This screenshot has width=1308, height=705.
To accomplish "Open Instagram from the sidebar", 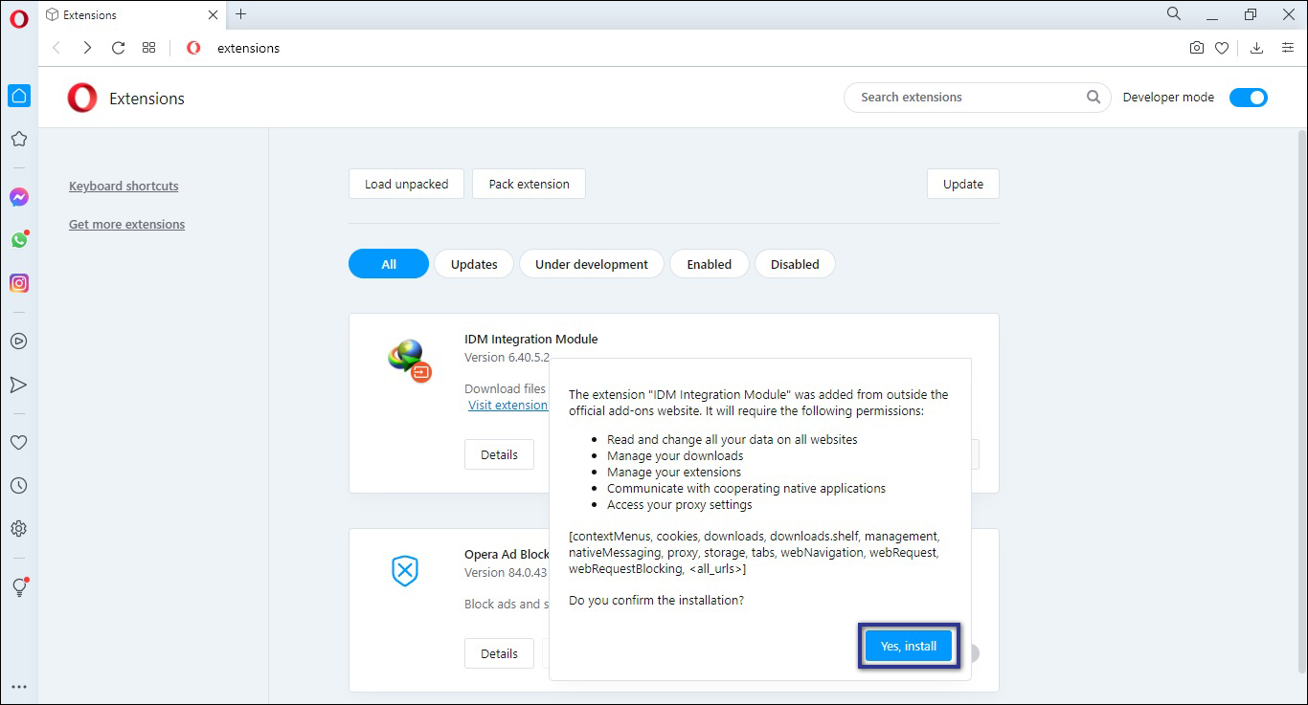I will [19, 283].
